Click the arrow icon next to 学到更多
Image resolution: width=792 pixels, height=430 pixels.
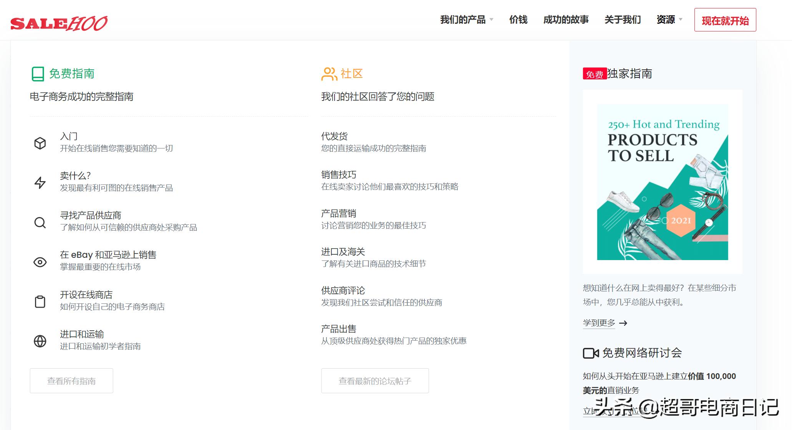pos(624,323)
